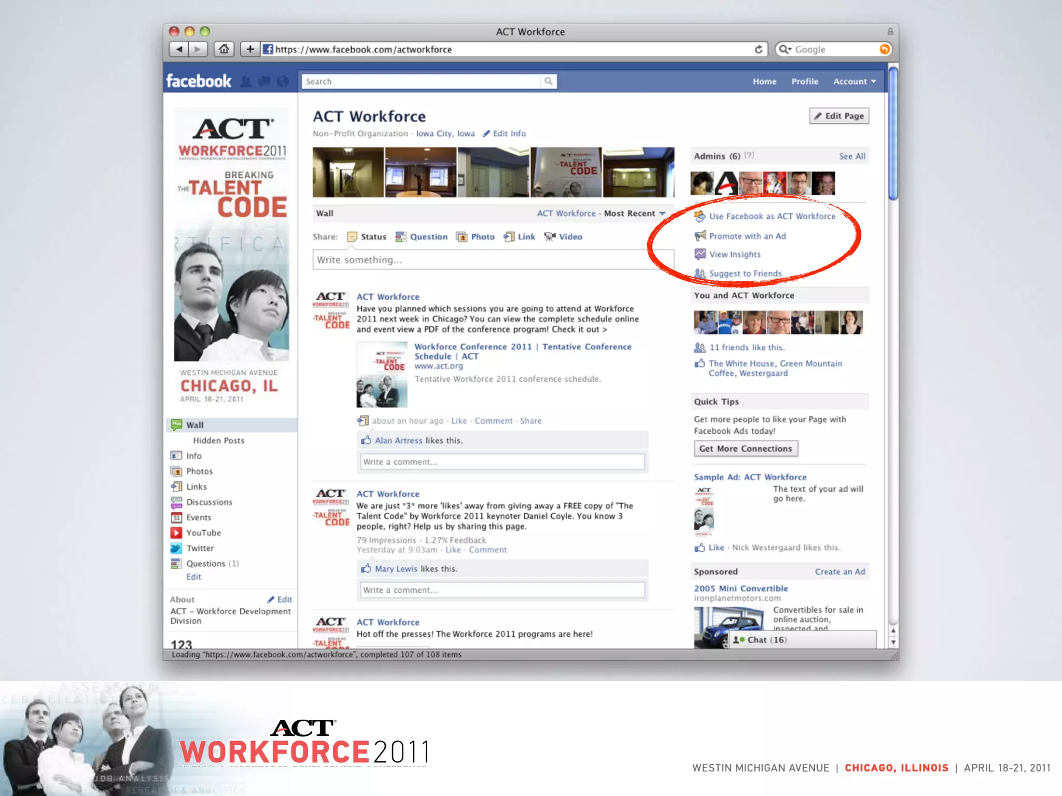1062x796 pixels.
Task: Click the page vertical scrollbar thumb
Action: 893,133
